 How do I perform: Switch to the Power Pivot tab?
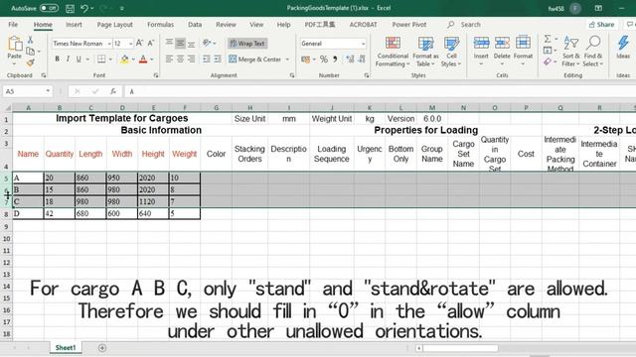408,25
